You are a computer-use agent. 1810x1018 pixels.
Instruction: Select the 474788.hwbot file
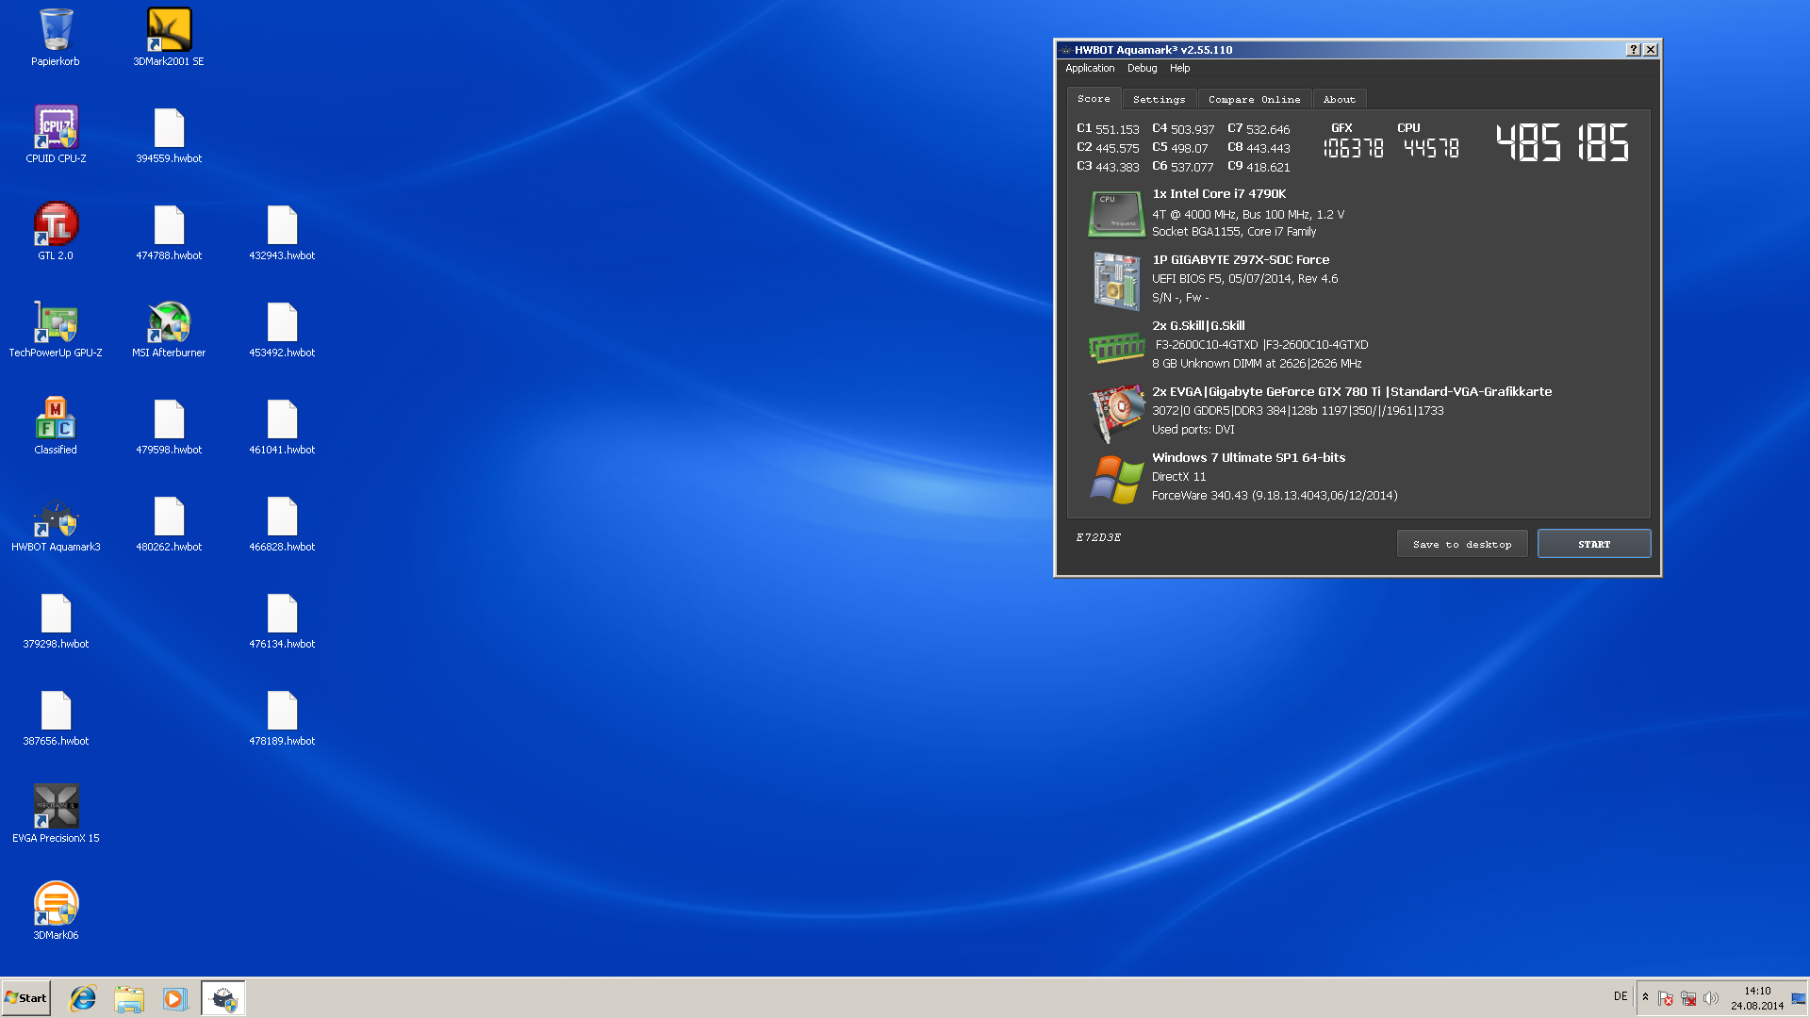click(x=169, y=232)
